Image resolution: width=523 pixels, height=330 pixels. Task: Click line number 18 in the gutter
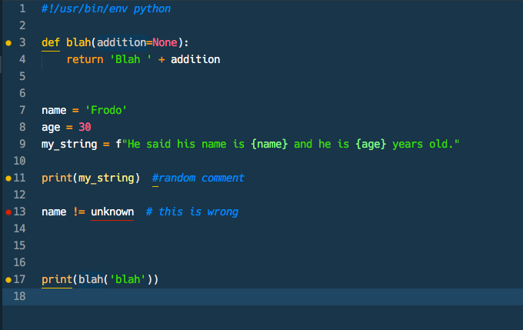coord(19,296)
